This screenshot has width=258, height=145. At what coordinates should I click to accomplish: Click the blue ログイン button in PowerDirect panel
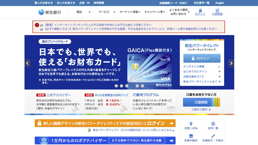tap(202, 58)
